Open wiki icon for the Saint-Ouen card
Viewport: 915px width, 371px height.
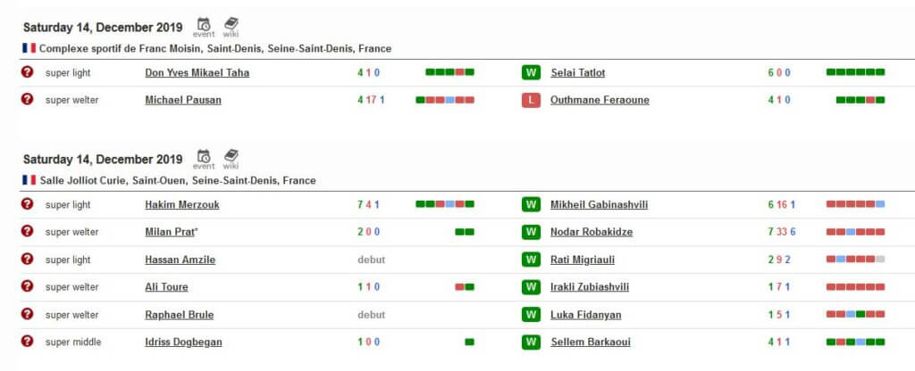point(231,160)
